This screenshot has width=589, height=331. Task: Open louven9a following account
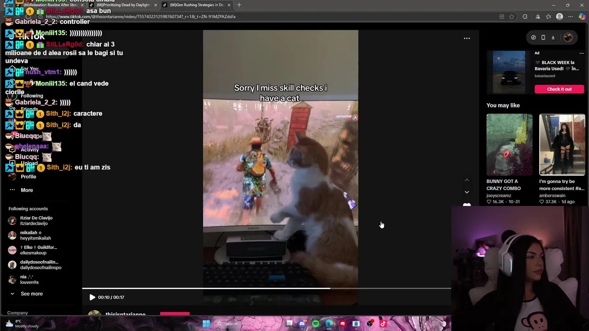tap(23, 280)
